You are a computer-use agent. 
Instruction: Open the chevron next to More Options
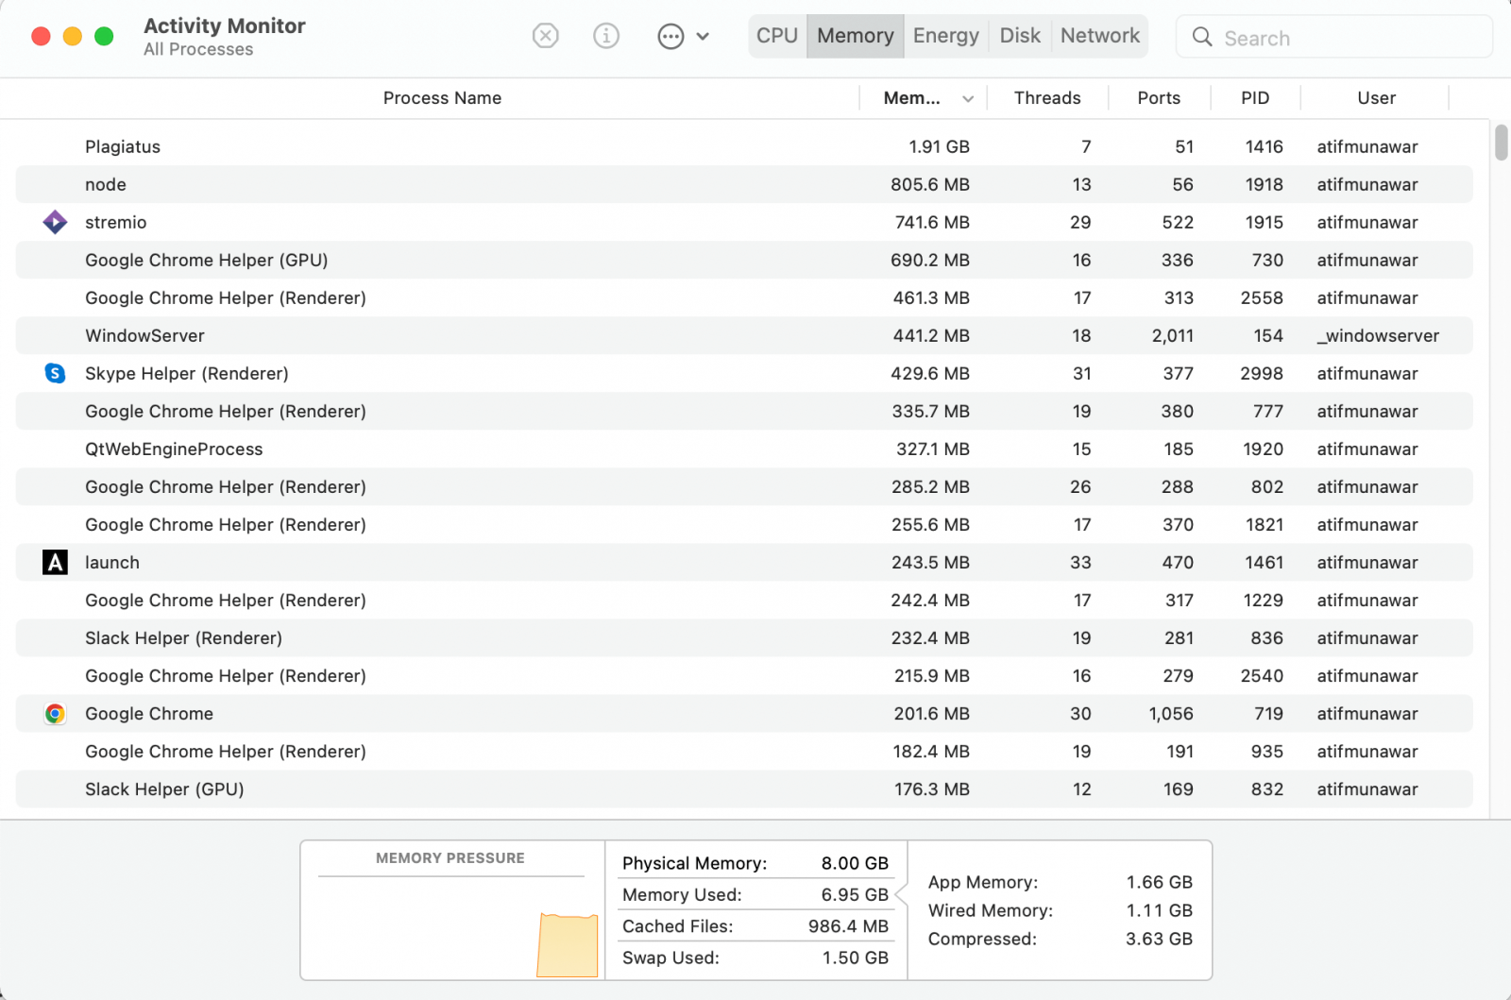click(703, 35)
